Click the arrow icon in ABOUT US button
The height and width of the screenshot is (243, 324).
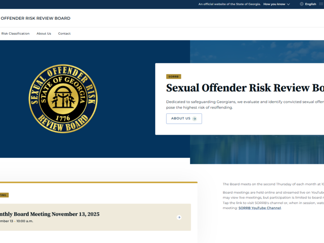tap(194, 119)
